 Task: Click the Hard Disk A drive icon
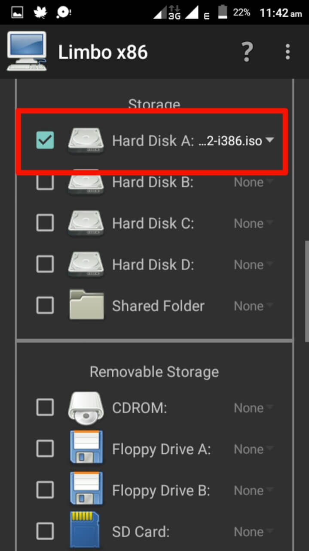[86, 141]
